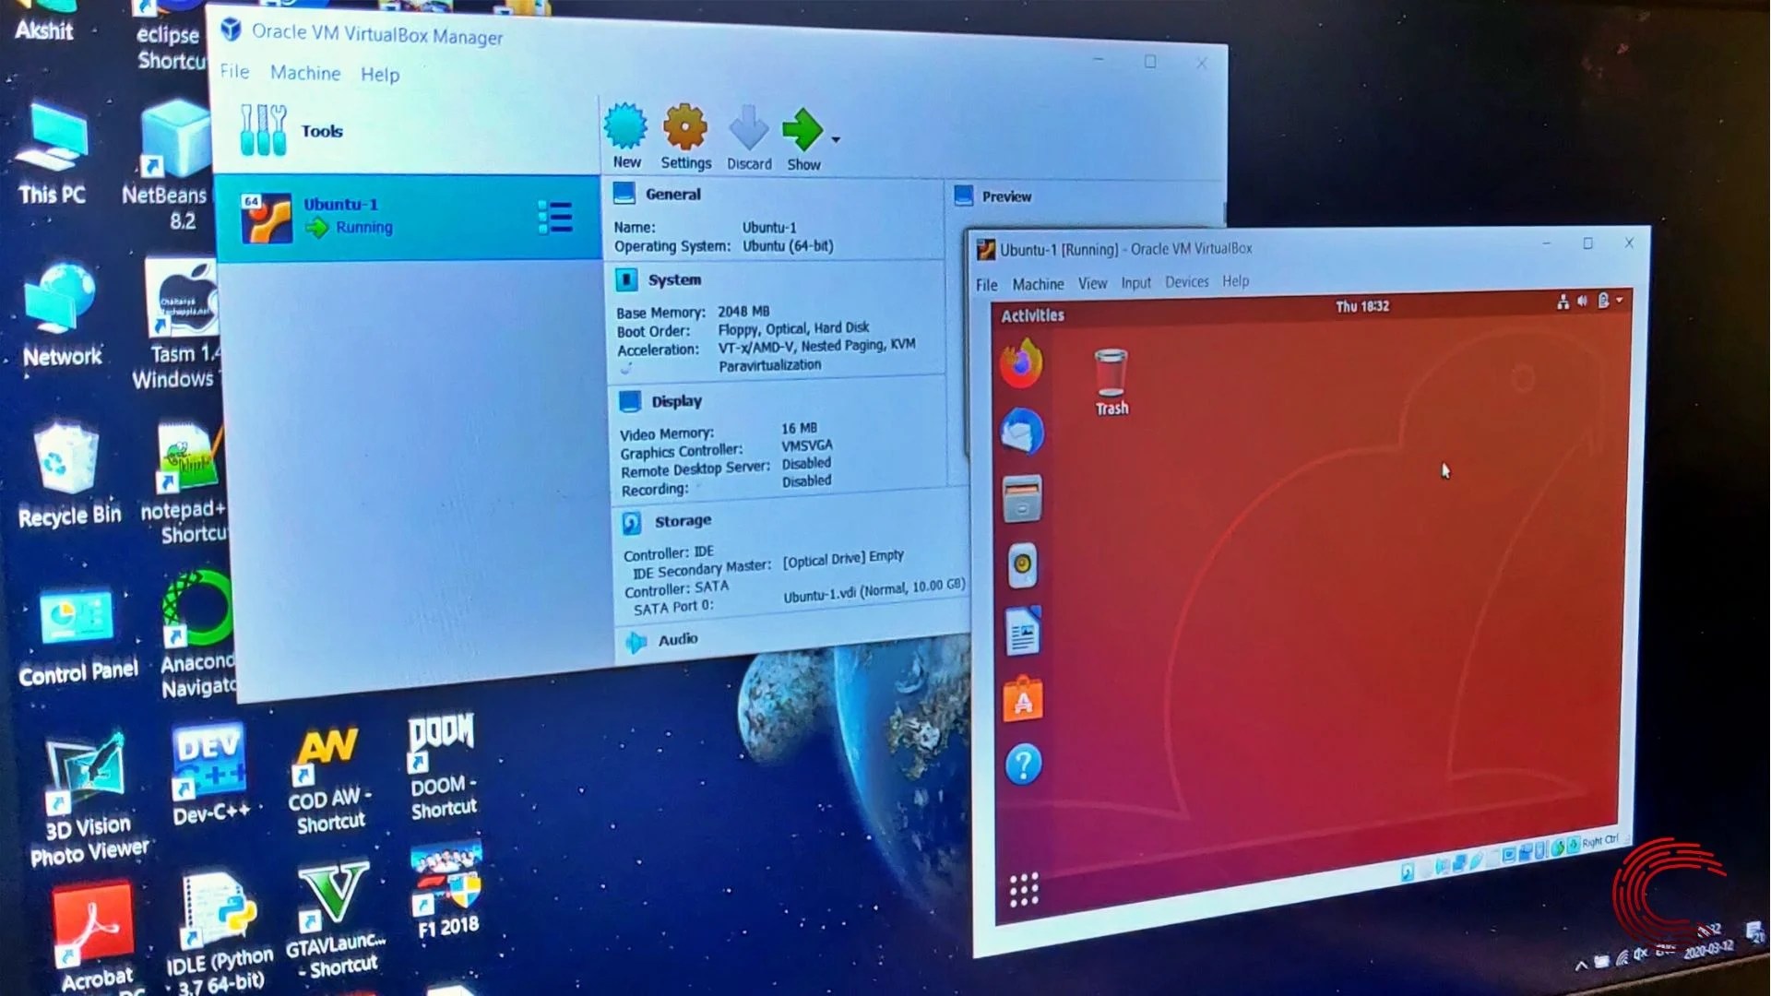Select the Control Panel desktop icon
Image resolution: width=1771 pixels, height=996 pixels.
coord(77,635)
